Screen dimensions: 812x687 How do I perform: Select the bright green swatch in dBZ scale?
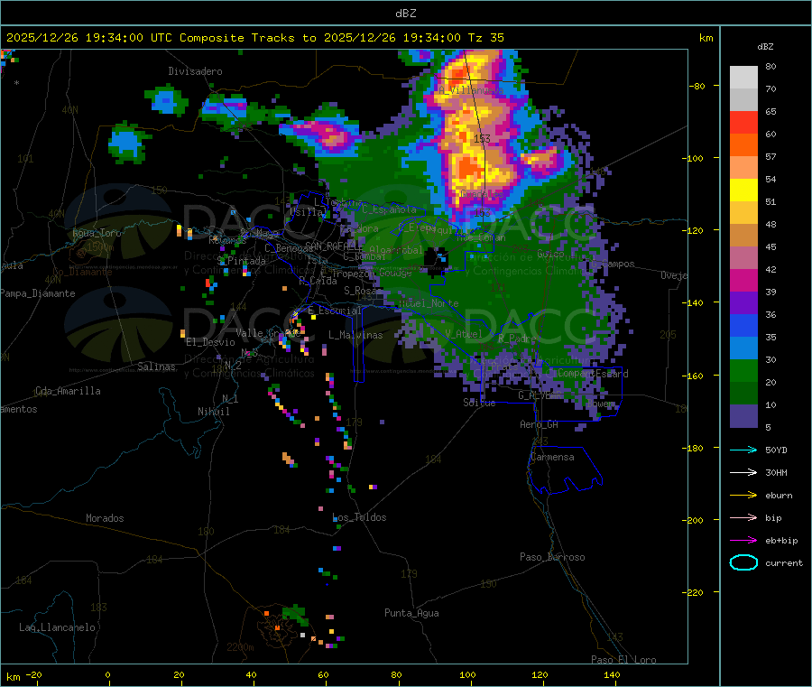[x=743, y=370]
